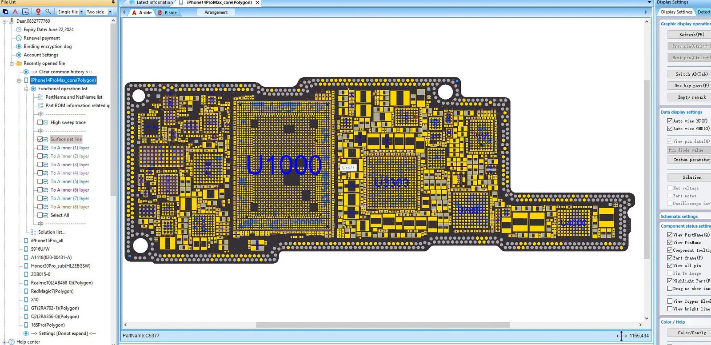711x345 pixels.
Task: Click the red letter A toolbar icon
Action: [15, 12]
